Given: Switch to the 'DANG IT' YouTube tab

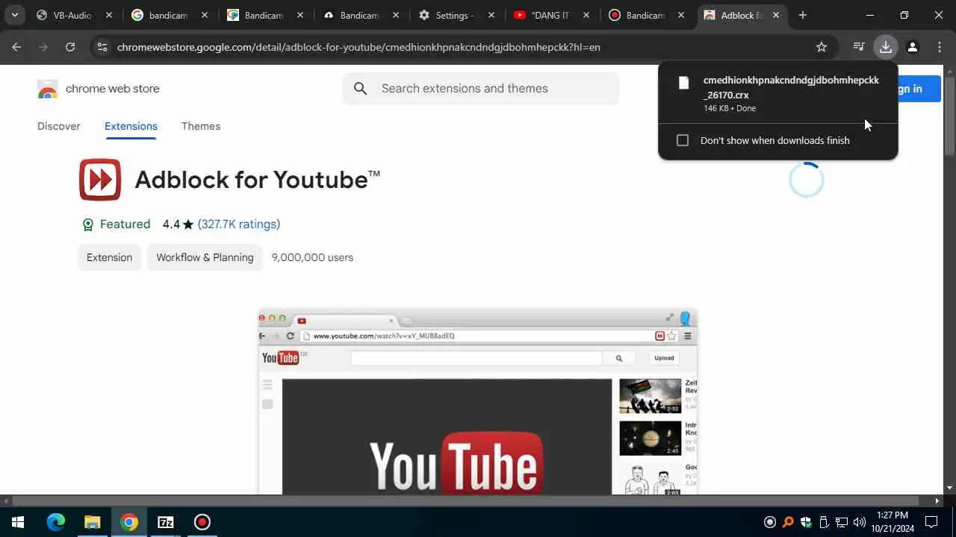Looking at the screenshot, I should pos(551,15).
